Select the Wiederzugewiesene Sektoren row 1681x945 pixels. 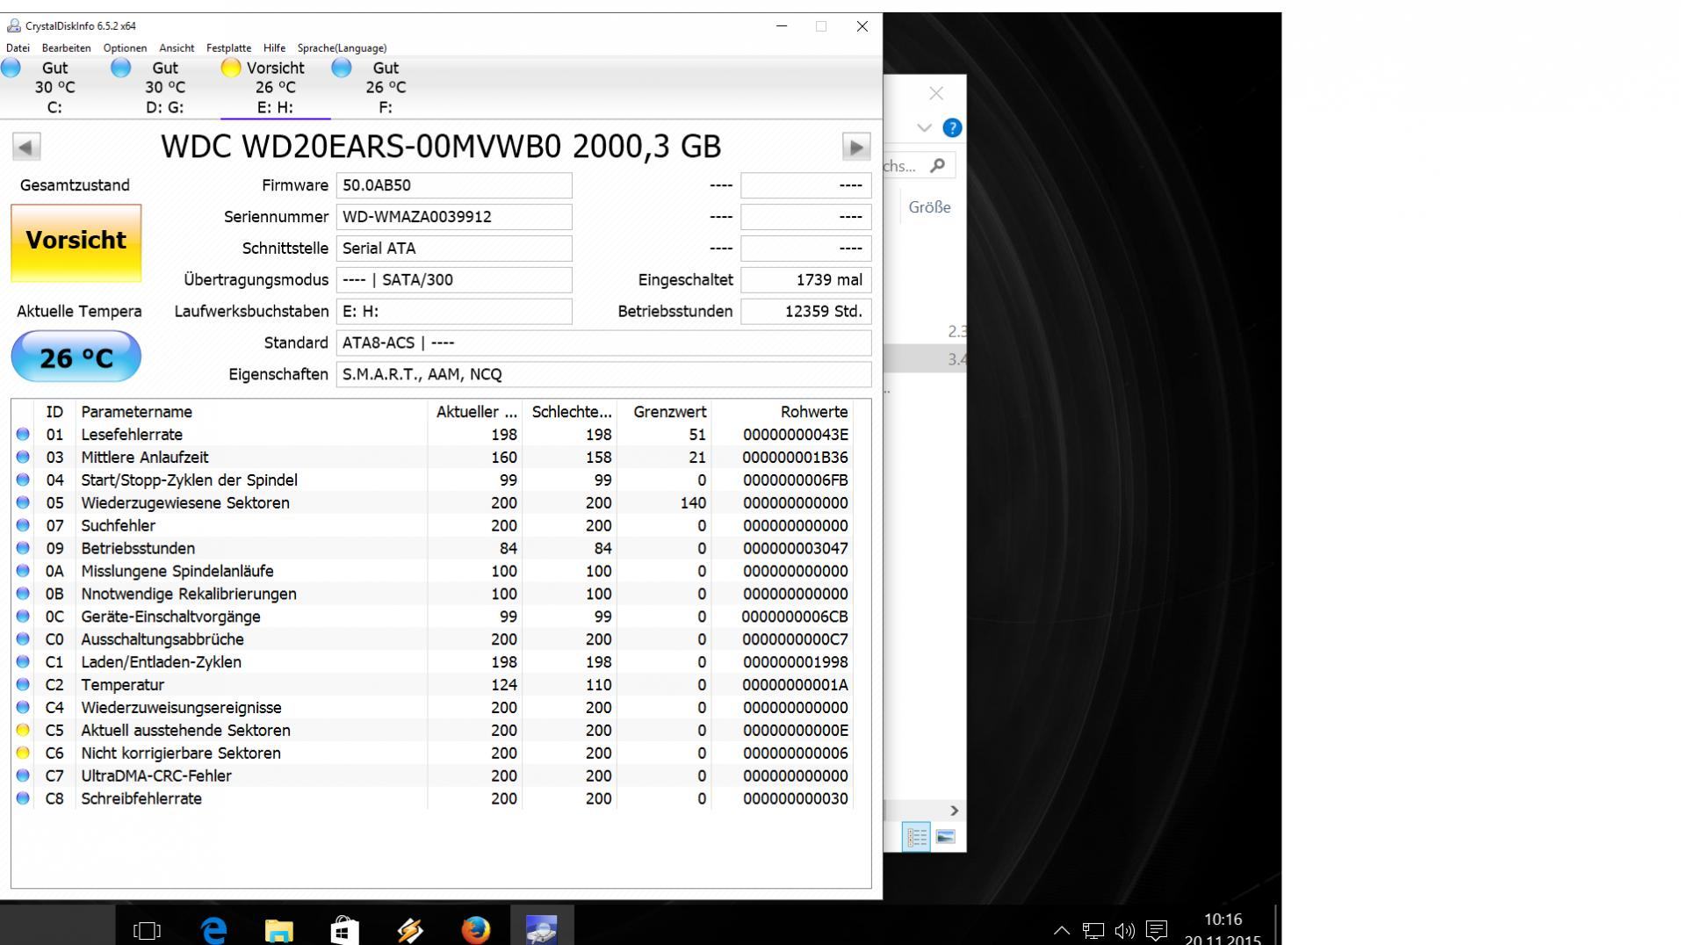[x=432, y=503]
